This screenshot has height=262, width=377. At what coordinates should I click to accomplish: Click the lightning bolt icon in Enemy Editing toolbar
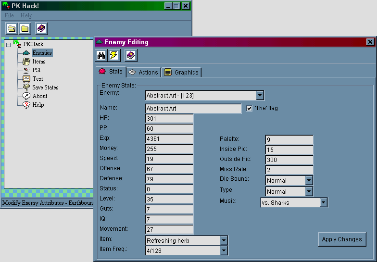pyautogui.click(x=113, y=56)
